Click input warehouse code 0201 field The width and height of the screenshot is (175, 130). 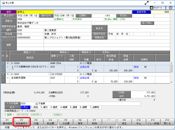[x=28, y=103]
